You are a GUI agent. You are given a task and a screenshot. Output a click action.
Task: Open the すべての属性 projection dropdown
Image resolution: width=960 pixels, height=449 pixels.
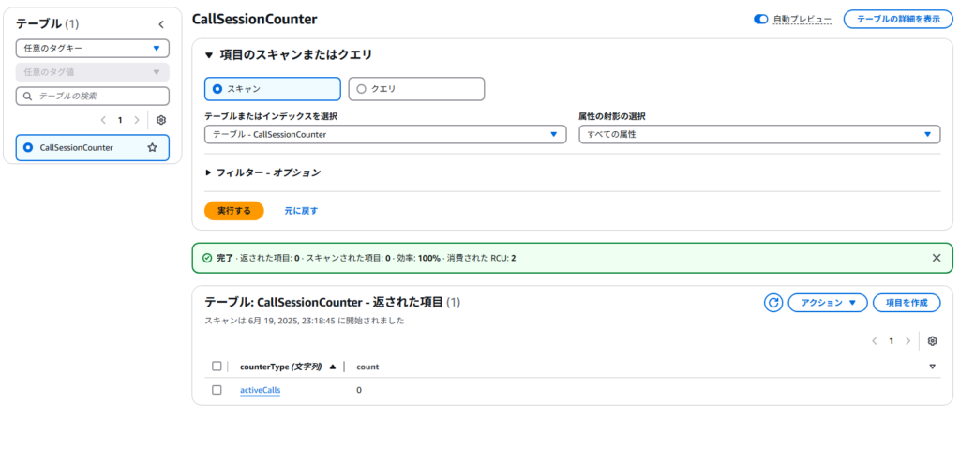759,134
